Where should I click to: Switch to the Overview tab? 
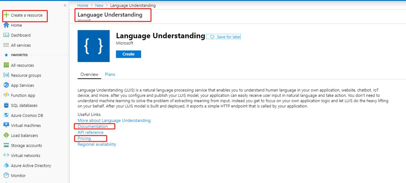(x=89, y=74)
